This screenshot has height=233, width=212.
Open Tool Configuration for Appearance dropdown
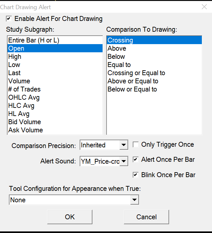pos(134,200)
